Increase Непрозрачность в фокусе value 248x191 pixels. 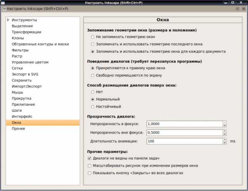click(x=224, y=122)
